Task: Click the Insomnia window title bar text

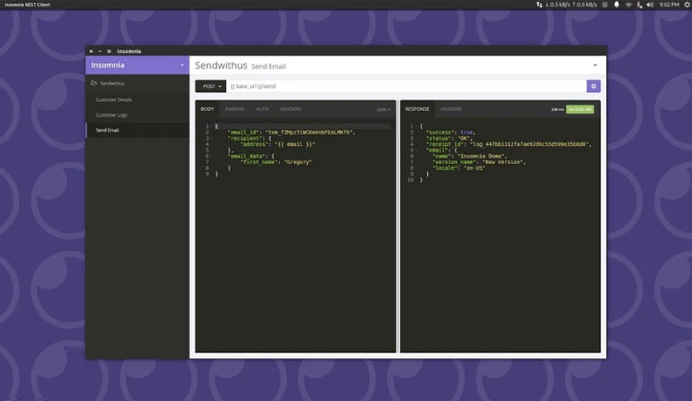Action: click(x=129, y=51)
